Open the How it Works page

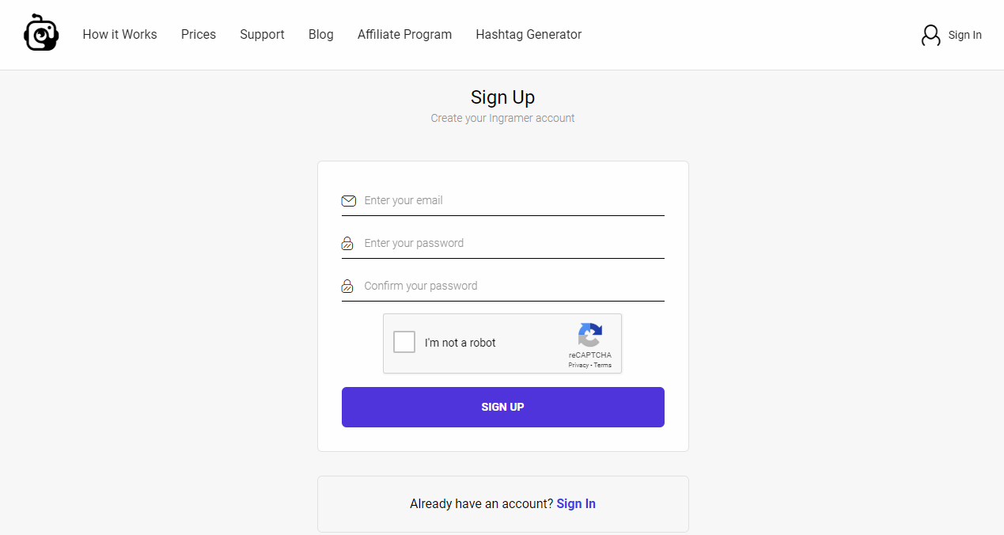(x=119, y=35)
